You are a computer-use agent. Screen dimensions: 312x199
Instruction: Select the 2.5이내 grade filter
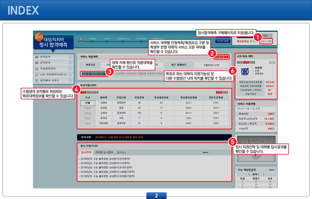pos(87,113)
